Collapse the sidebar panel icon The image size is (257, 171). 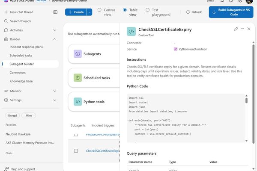[55, 12]
